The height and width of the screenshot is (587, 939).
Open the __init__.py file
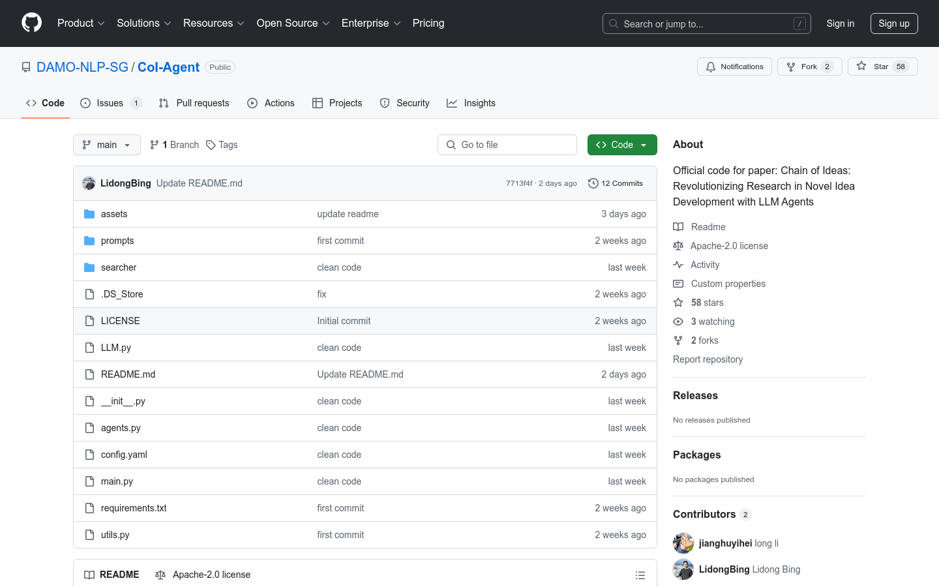(x=123, y=401)
